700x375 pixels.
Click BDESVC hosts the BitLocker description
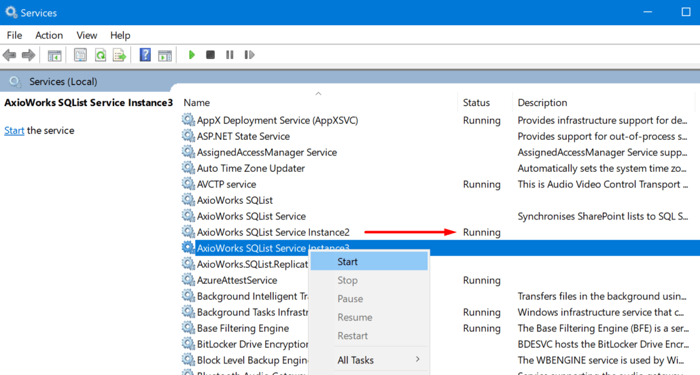point(603,344)
